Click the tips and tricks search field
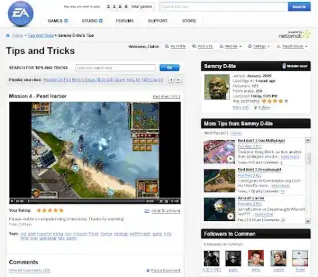The image size is (318, 277). point(115,68)
